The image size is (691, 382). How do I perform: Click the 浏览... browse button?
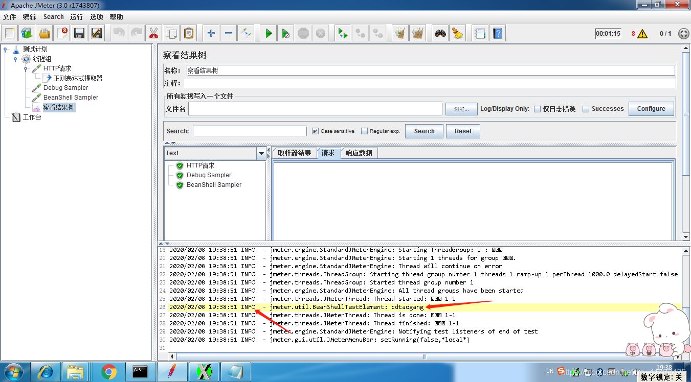(461, 109)
